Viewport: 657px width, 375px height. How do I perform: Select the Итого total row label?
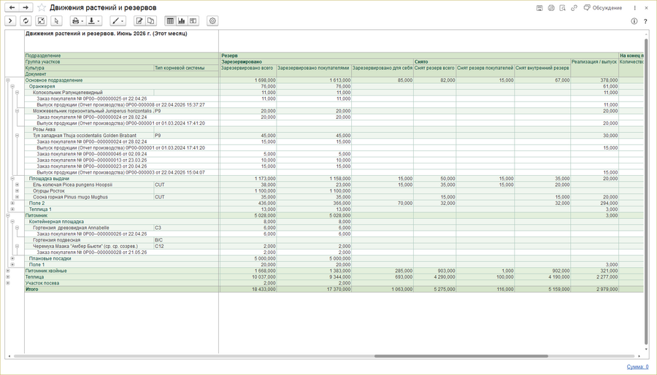(121, 289)
